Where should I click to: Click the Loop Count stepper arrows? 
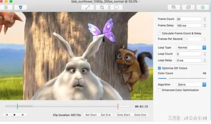[205, 54]
